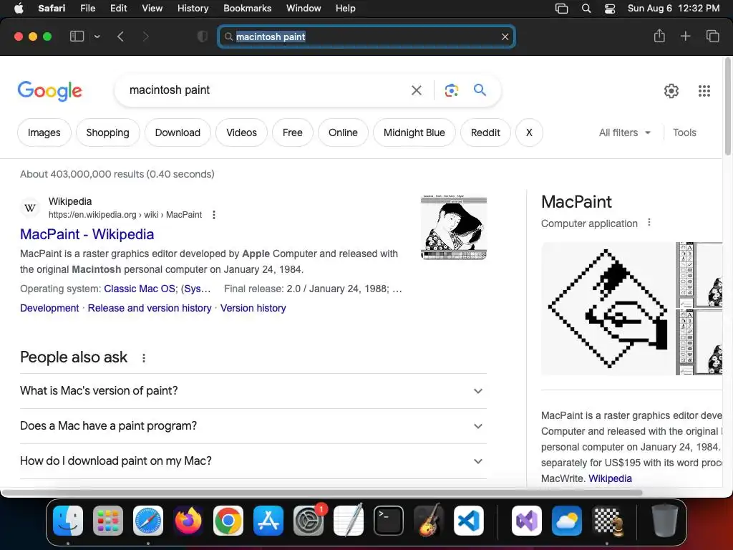Screen dimensions: 733x550
Task: Clear the Google search query with X
Action: 416,90
